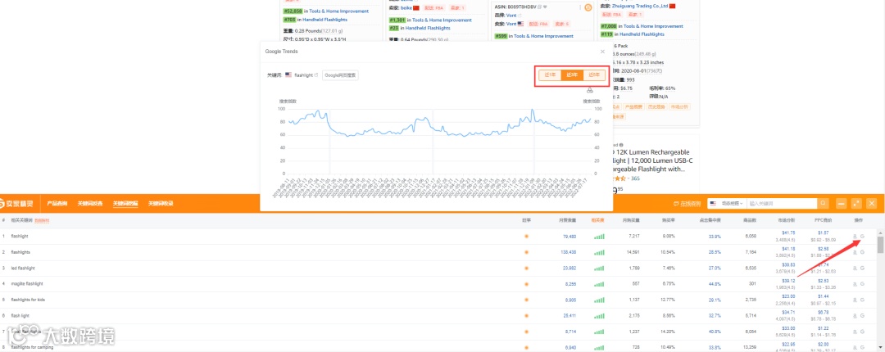The image size is (885, 352).
Task: Click search volume 23,982 for led flashlight
Action: [x=570, y=268]
